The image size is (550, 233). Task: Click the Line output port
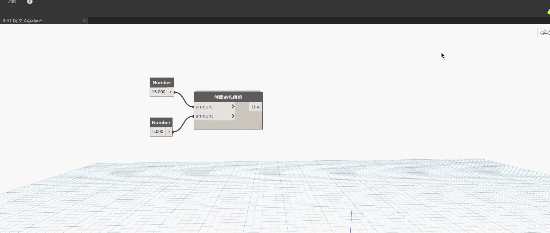(256, 107)
